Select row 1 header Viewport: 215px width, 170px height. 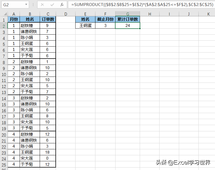click(4, 20)
